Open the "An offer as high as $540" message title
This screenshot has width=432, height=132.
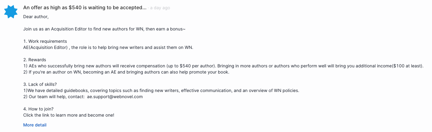85,8
